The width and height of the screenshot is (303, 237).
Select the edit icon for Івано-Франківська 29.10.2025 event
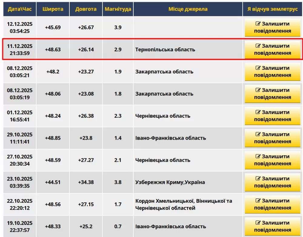pyautogui.click(x=257, y=134)
